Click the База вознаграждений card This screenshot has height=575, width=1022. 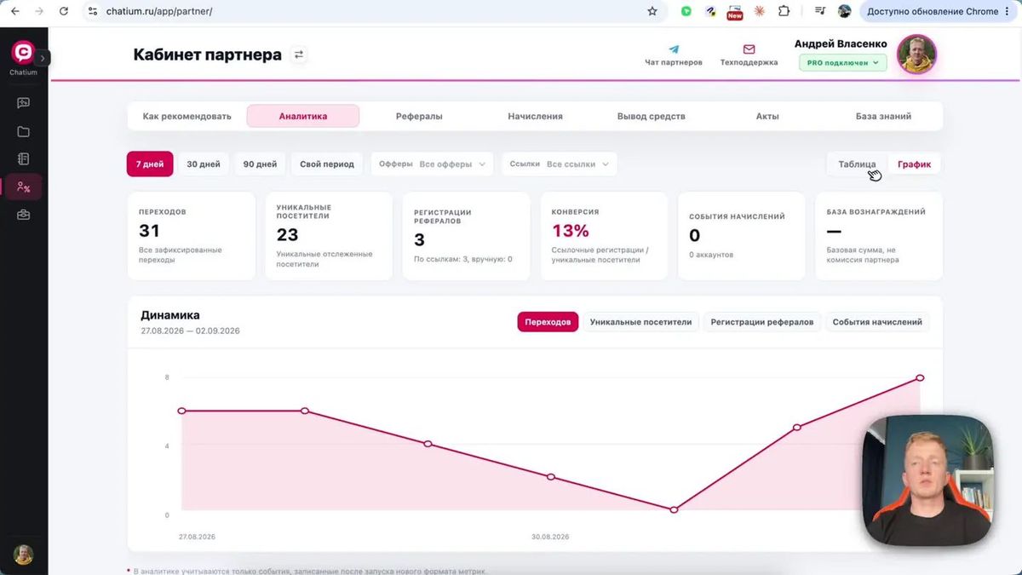tap(879, 236)
